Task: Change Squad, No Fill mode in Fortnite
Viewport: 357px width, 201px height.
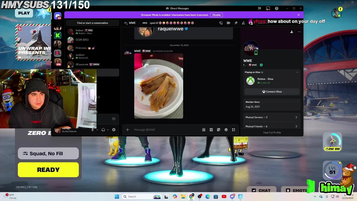Action: tap(48, 153)
